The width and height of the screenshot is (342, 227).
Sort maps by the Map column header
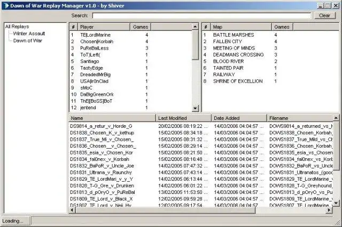tap(241, 27)
